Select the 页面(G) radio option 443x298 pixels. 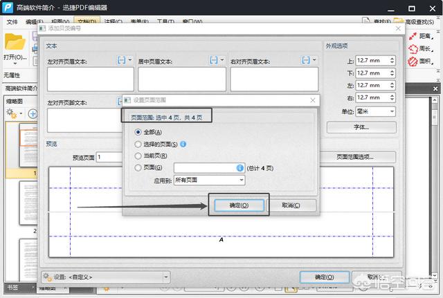point(138,167)
